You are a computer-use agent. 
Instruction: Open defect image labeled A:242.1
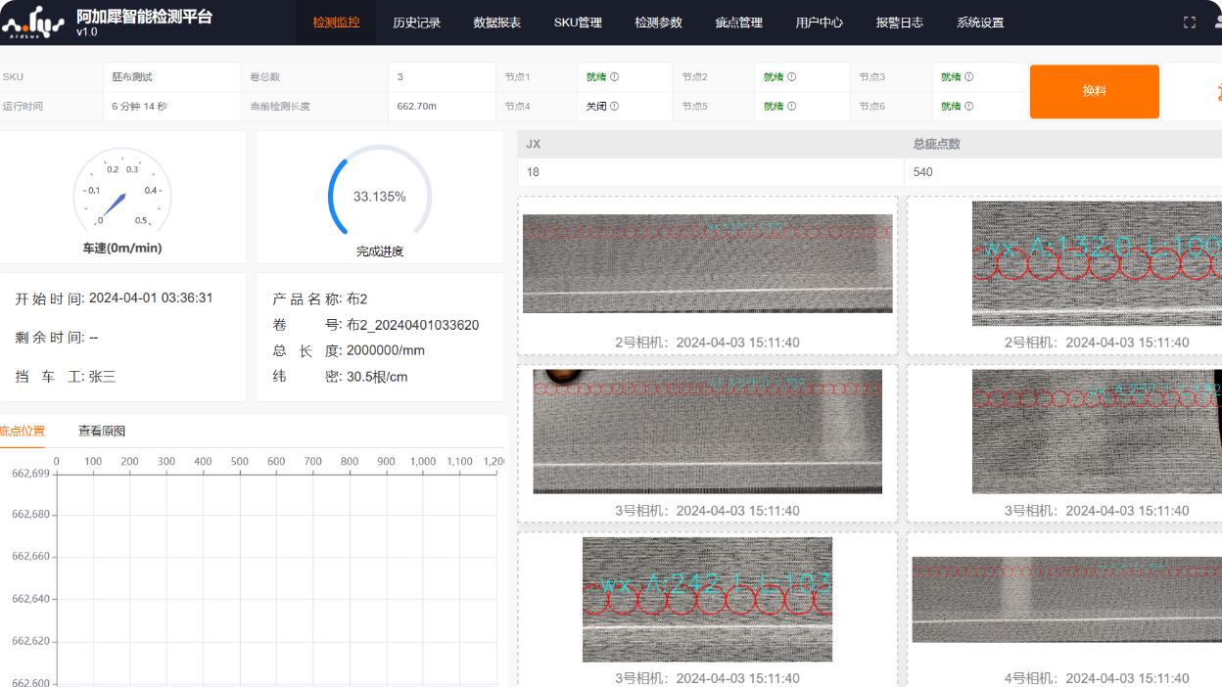(x=707, y=599)
